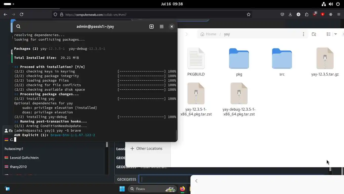Image resolution: width=344 pixels, height=194 pixels.
Task: Select the PKGBUILD file
Action: (196, 62)
